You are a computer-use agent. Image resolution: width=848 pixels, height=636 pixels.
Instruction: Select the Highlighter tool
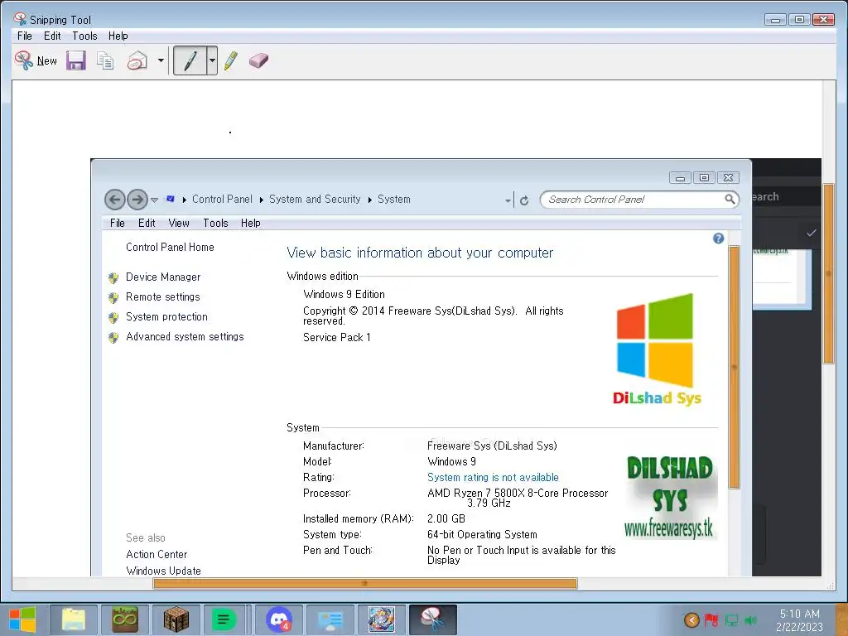[231, 60]
